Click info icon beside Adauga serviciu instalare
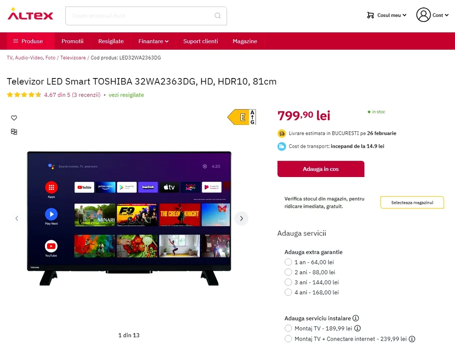Screen dimensions: 455x348 pyautogui.click(x=356, y=318)
